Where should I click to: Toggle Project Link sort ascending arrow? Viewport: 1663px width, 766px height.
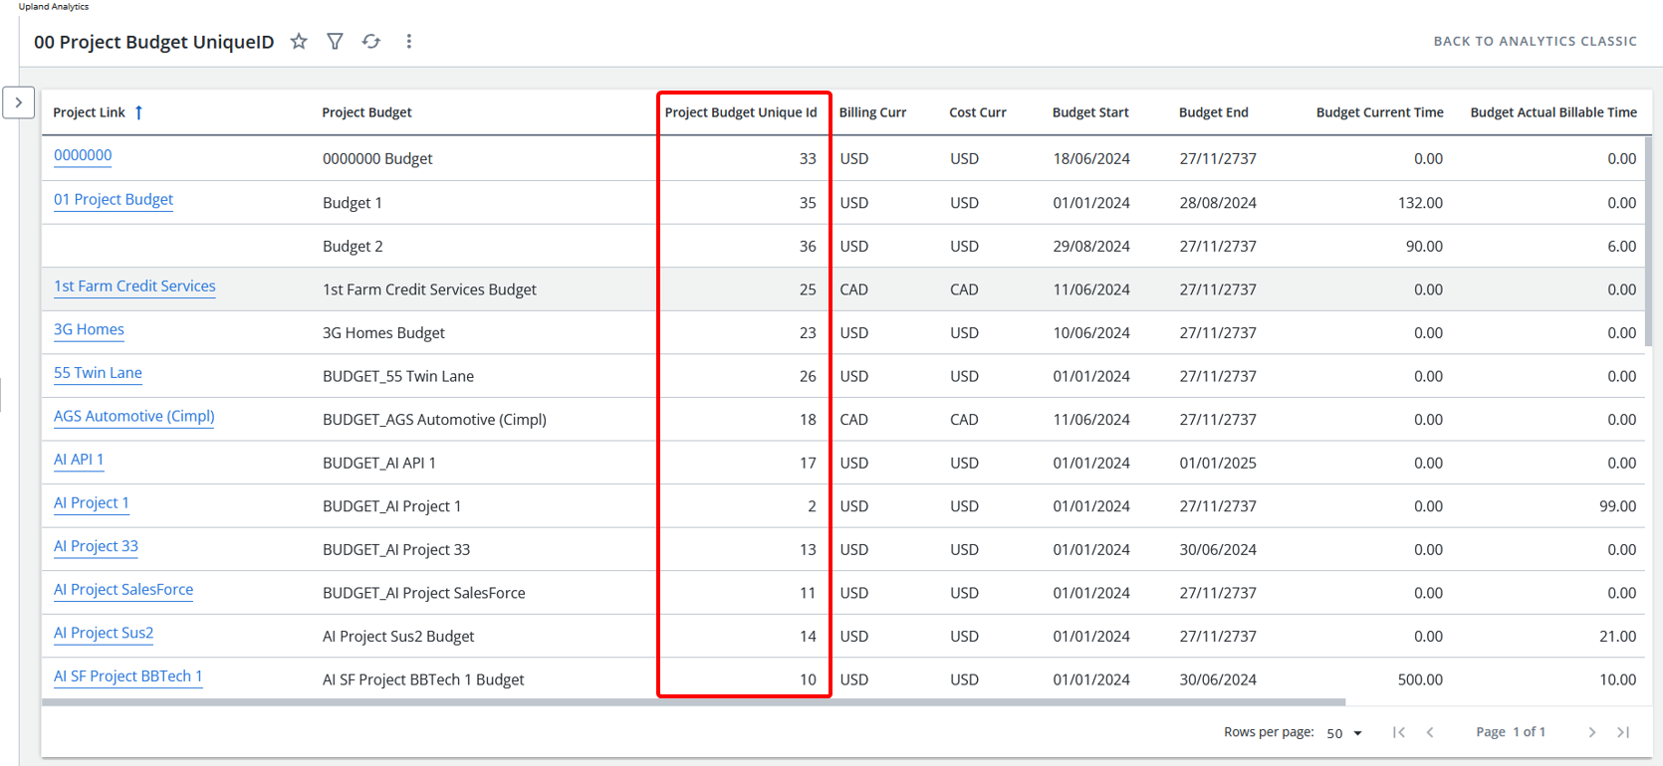[139, 112]
